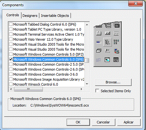Select row 'Microsoft Windows Common Controls-2 6.0'
Viewport: 146px width, 130px height.
click(49, 69)
